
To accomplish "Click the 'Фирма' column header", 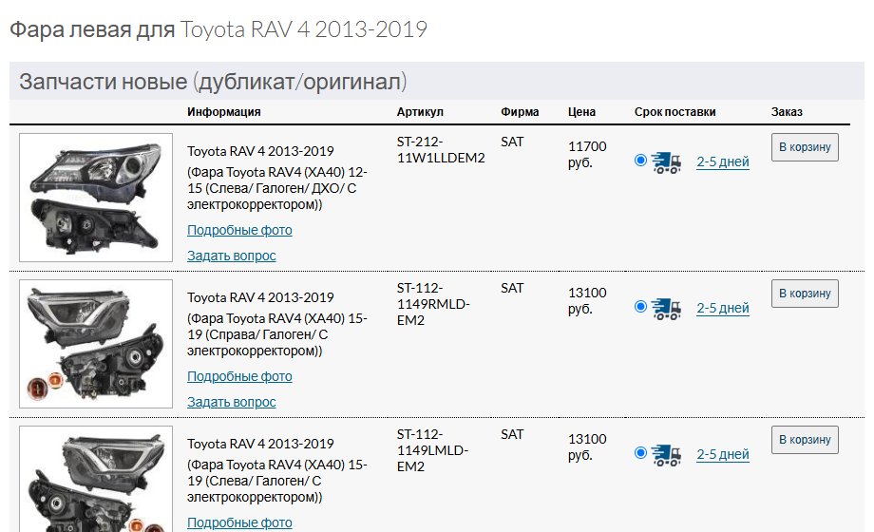I will (x=520, y=111).
